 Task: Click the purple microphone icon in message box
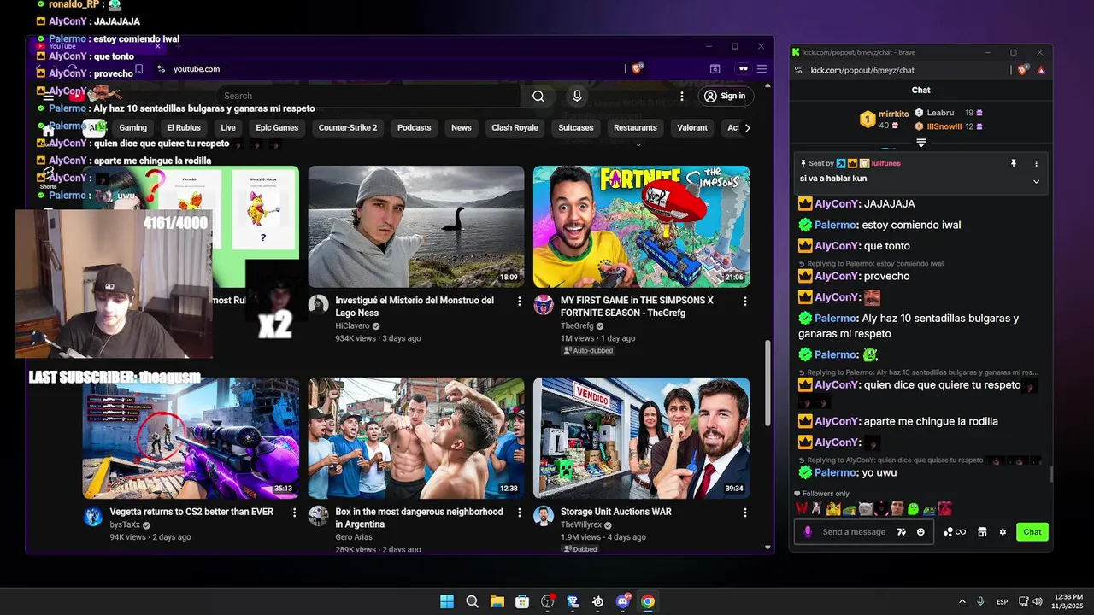click(808, 532)
